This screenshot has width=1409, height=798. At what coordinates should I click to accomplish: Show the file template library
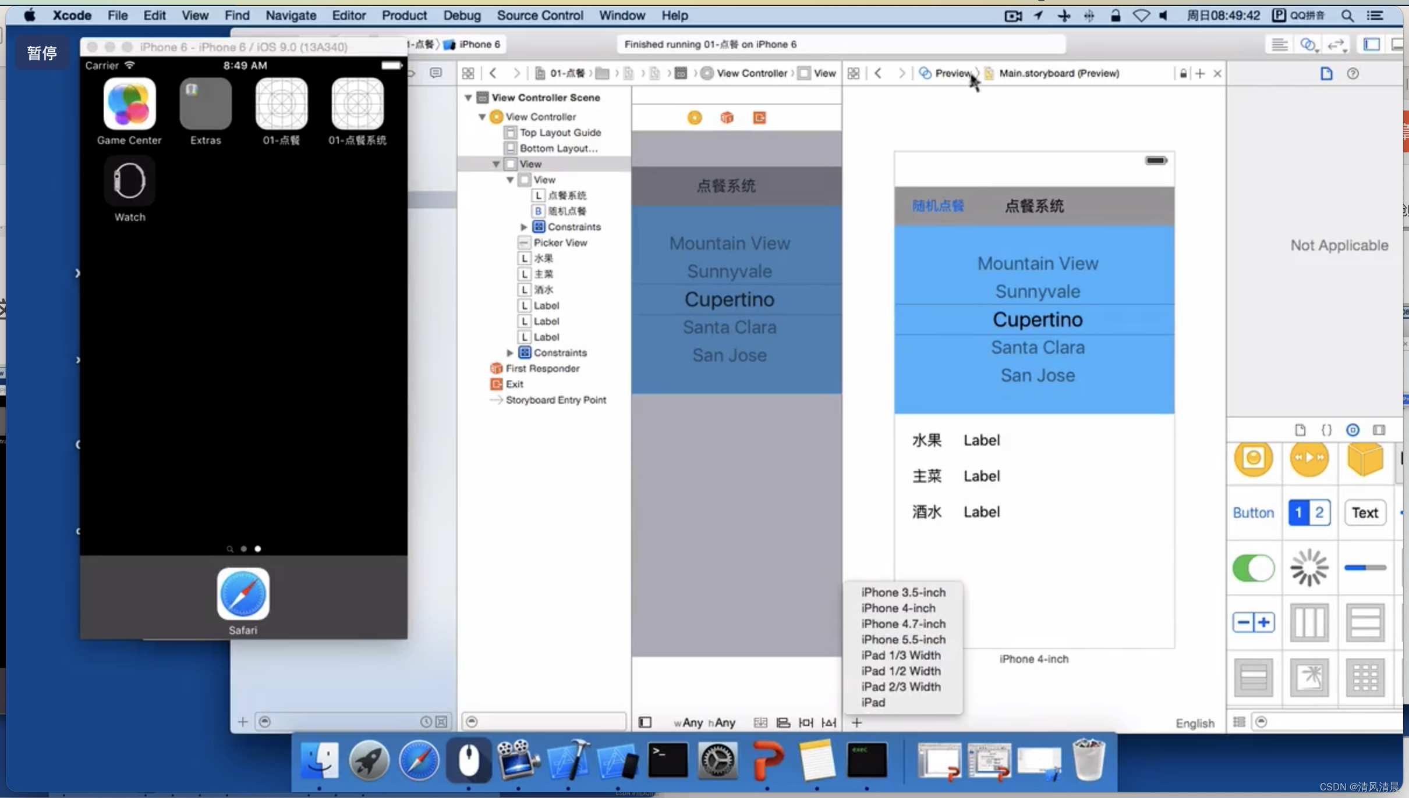pos(1300,430)
